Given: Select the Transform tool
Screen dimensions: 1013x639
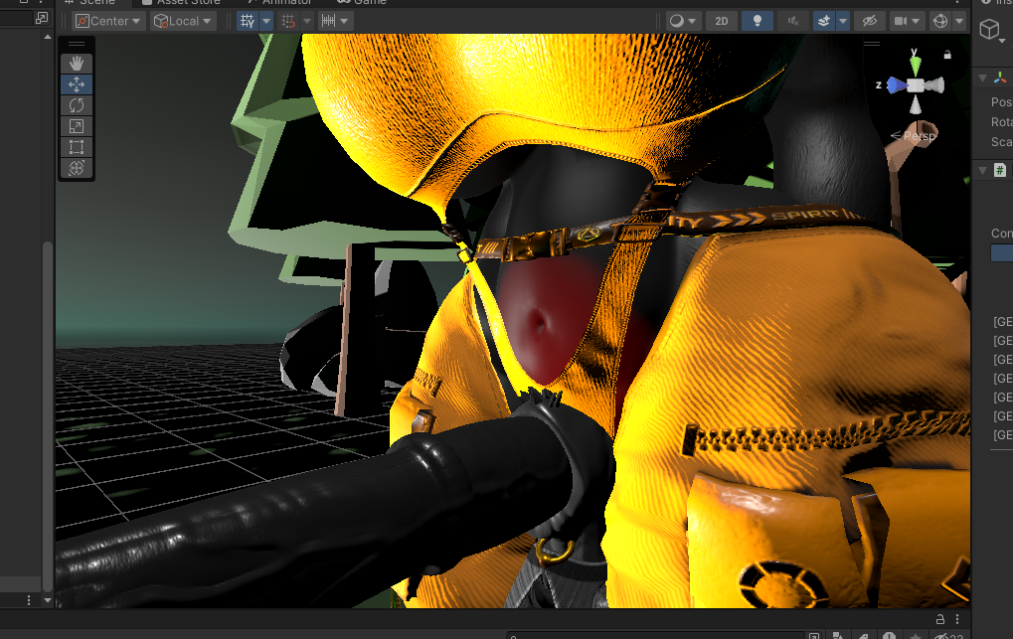Looking at the screenshot, I should click(x=77, y=168).
